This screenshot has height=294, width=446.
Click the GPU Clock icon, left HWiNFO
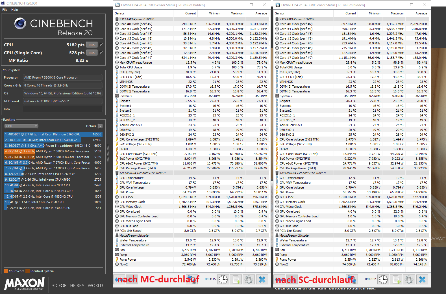pyautogui.click(x=117, y=197)
